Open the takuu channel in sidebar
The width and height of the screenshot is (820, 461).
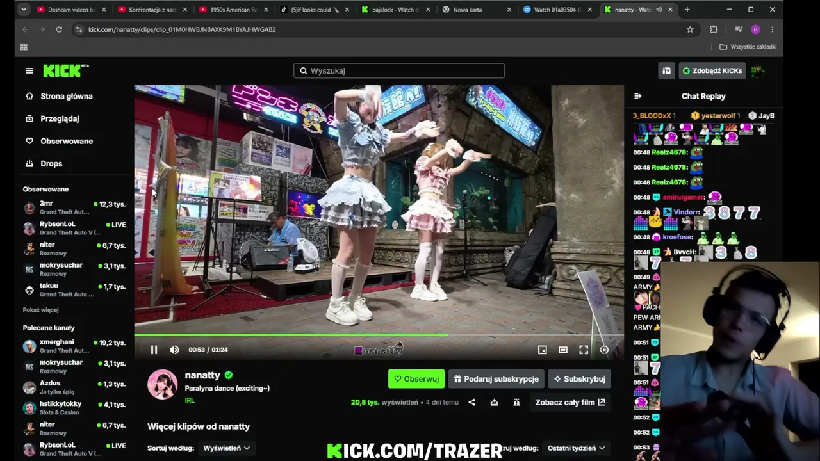tap(74, 290)
